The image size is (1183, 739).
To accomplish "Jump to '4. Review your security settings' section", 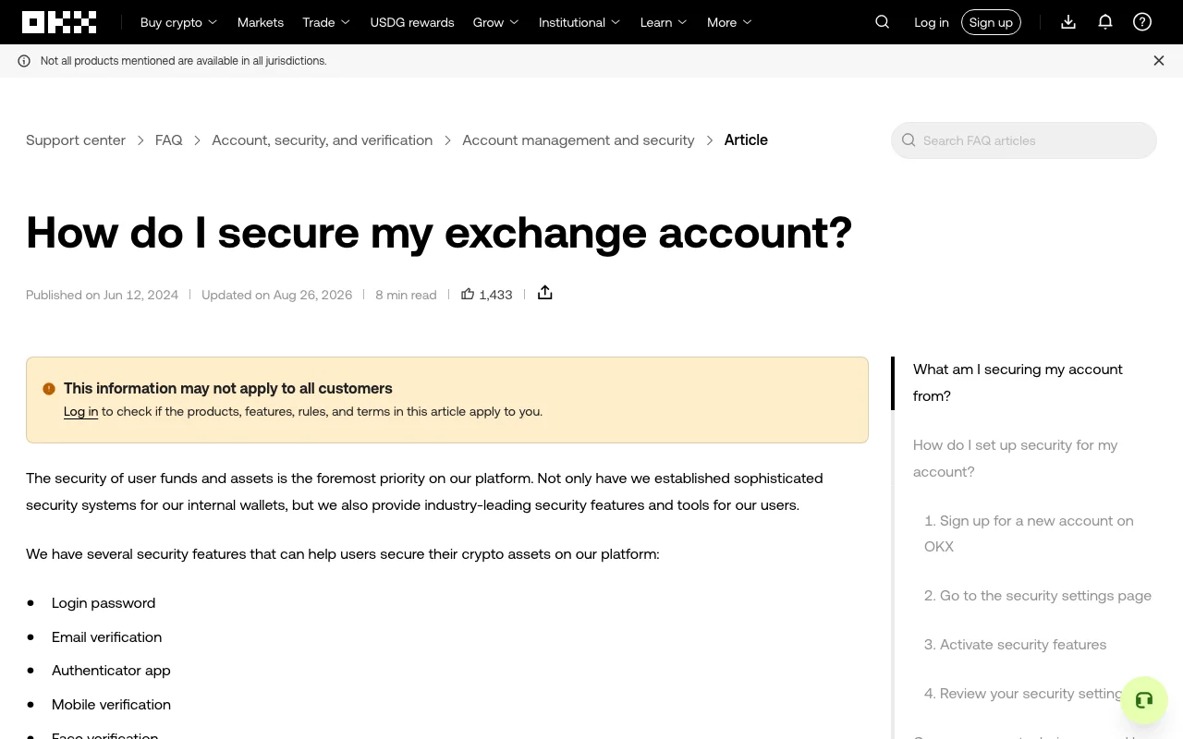I will click(x=1024, y=694).
